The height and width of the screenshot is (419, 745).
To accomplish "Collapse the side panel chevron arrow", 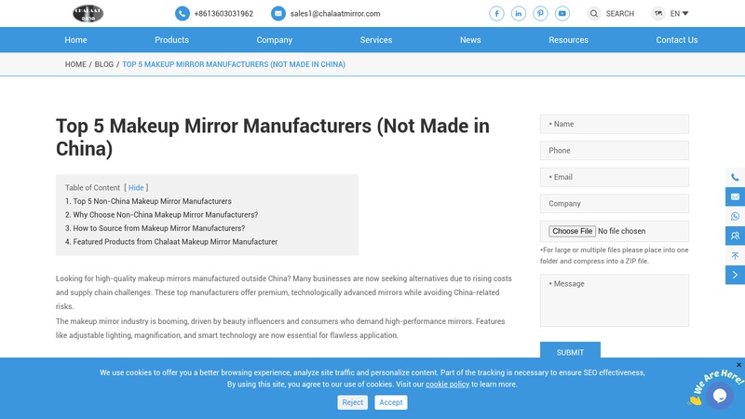I will pyautogui.click(x=735, y=275).
